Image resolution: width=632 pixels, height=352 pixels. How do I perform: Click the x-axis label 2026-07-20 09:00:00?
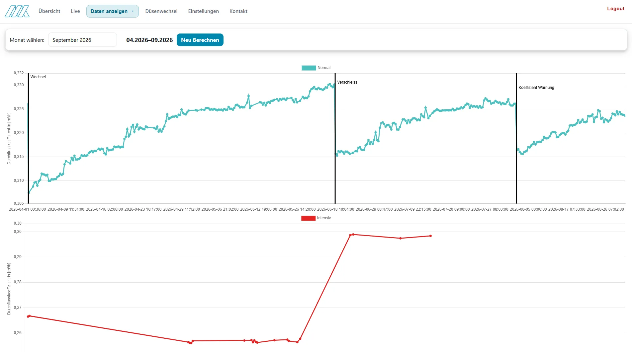(451, 209)
